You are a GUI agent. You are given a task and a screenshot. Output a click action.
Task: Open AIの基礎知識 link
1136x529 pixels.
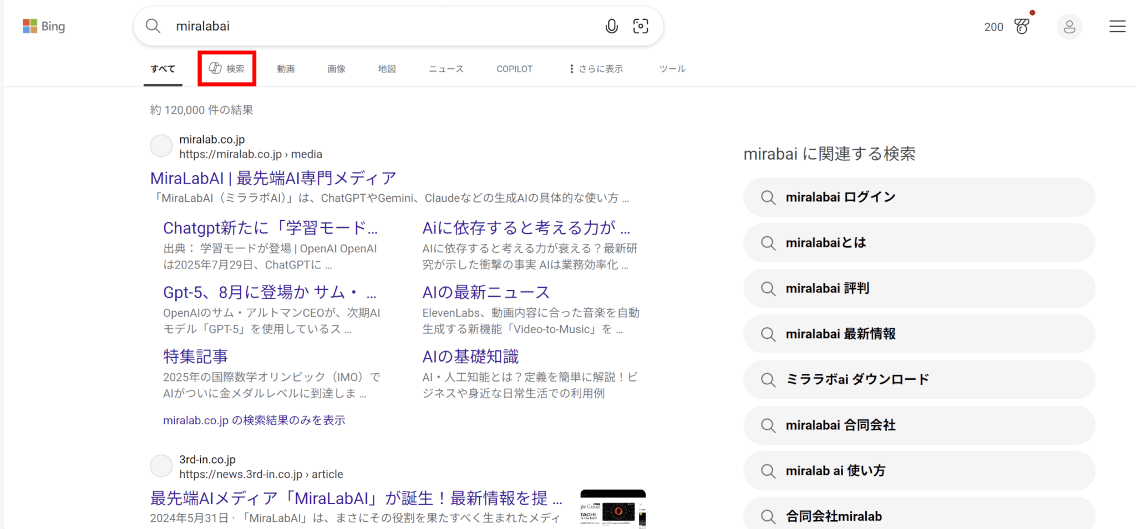[x=470, y=357]
